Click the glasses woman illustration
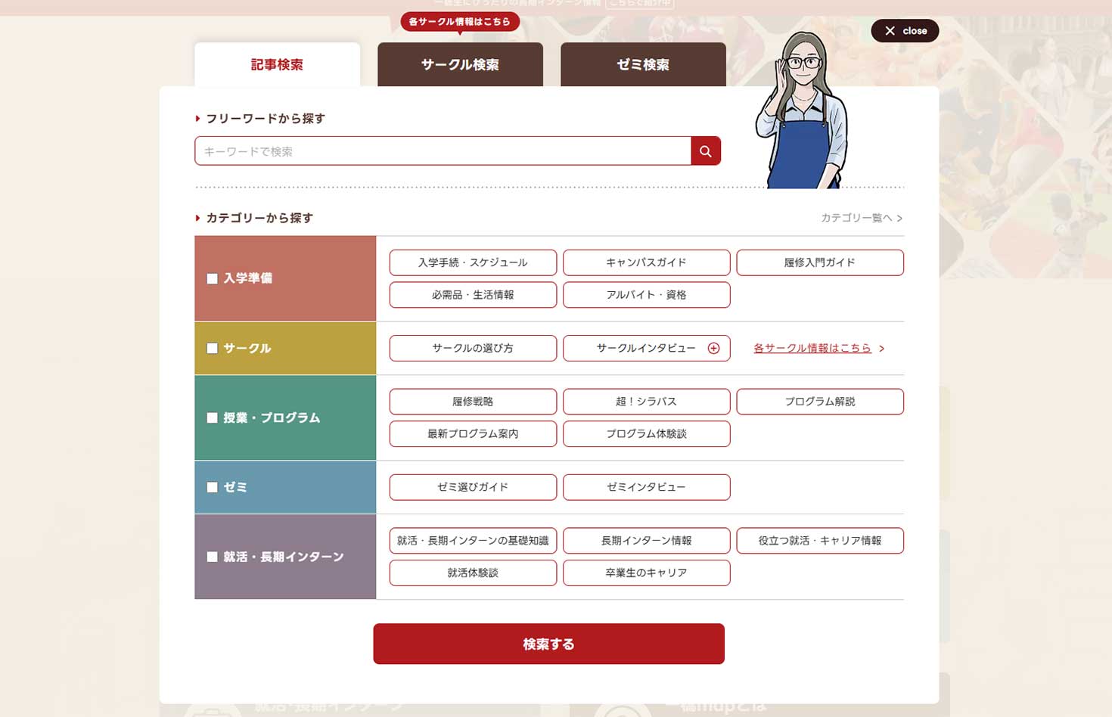1112x717 pixels. pyautogui.click(x=802, y=110)
